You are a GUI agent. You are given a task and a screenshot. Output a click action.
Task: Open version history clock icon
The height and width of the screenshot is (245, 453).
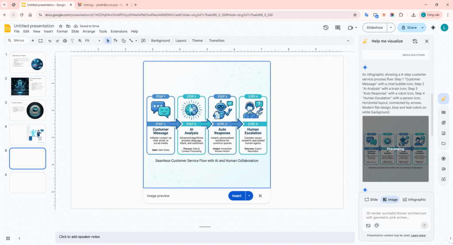click(x=326, y=27)
